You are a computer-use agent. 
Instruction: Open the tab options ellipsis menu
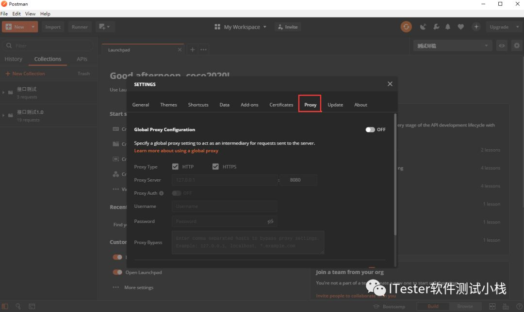[203, 50]
